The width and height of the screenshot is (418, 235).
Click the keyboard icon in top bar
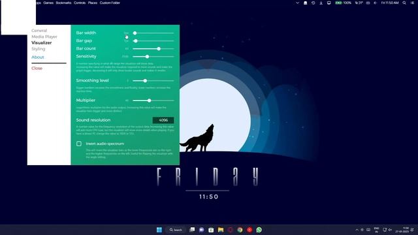368,3
